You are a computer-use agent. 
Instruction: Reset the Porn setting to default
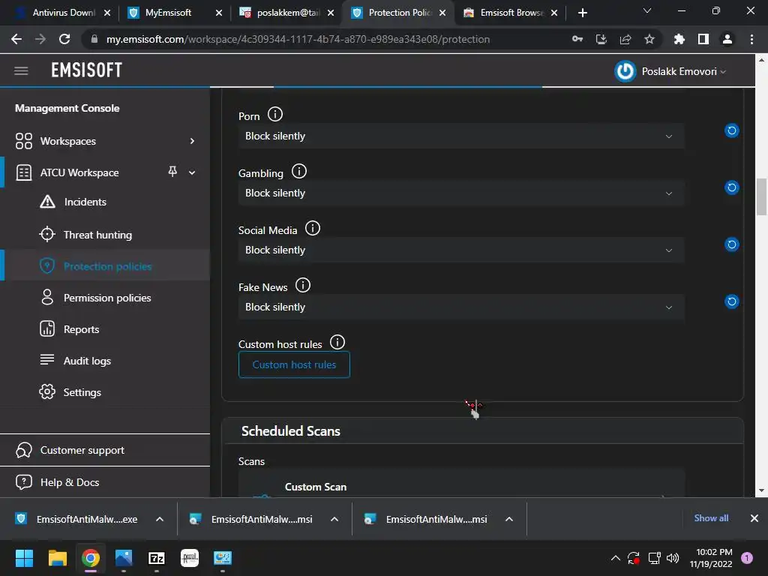point(732,130)
